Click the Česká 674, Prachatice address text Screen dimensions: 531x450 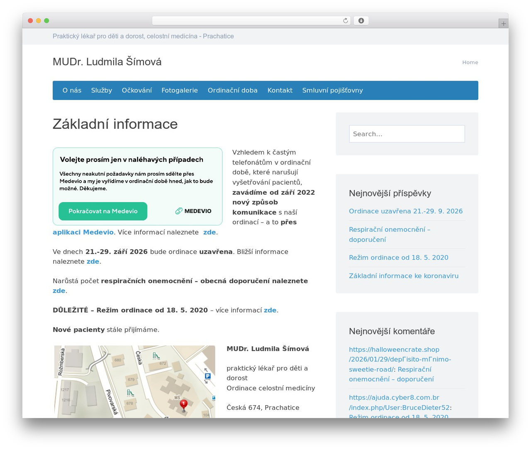tap(263, 408)
